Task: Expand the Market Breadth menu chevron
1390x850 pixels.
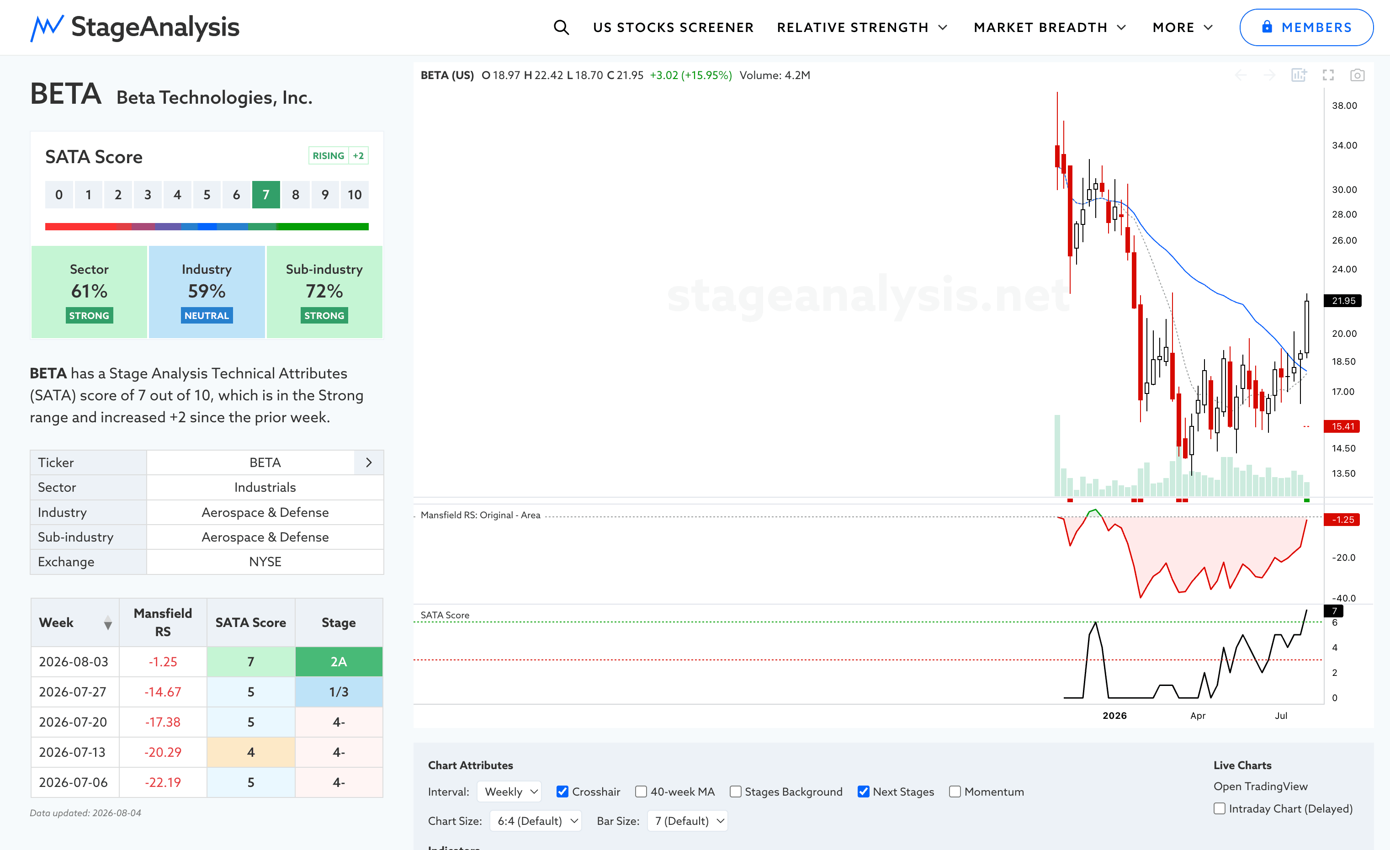Action: [1121, 27]
